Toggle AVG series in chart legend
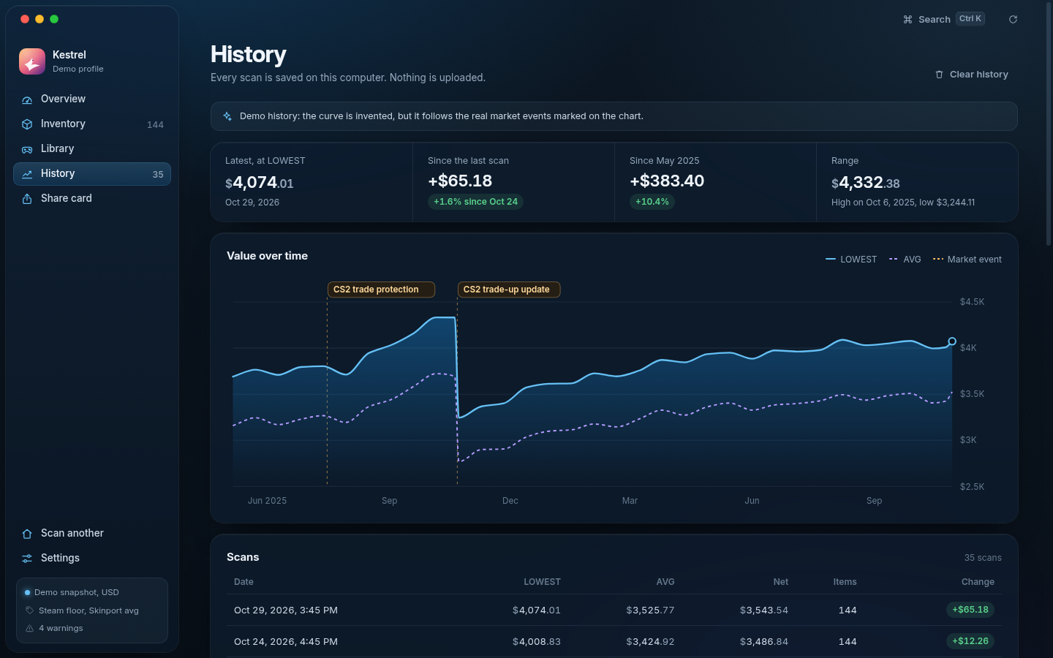 point(905,260)
